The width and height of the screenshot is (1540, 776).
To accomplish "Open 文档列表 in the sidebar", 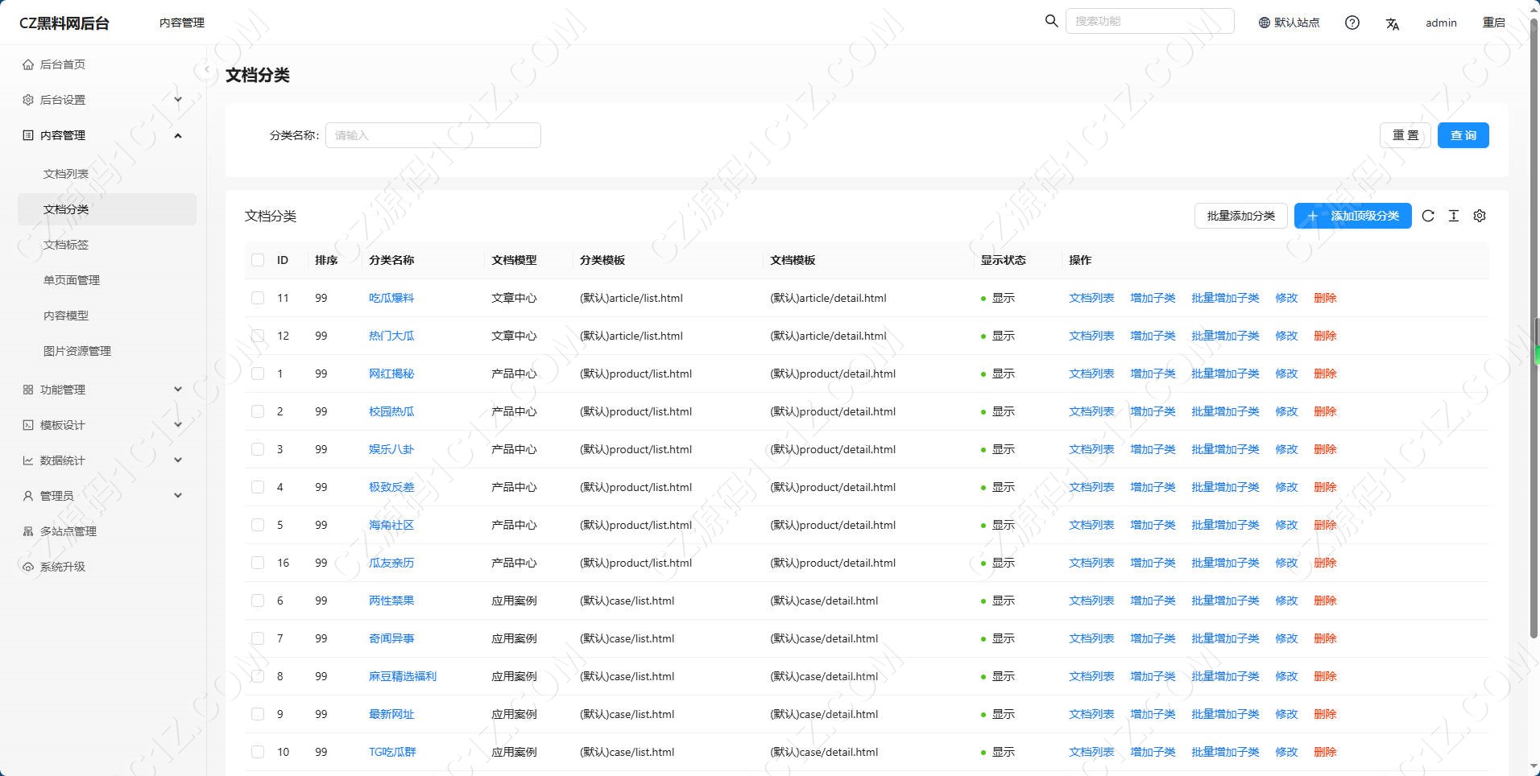I will (x=66, y=174).
